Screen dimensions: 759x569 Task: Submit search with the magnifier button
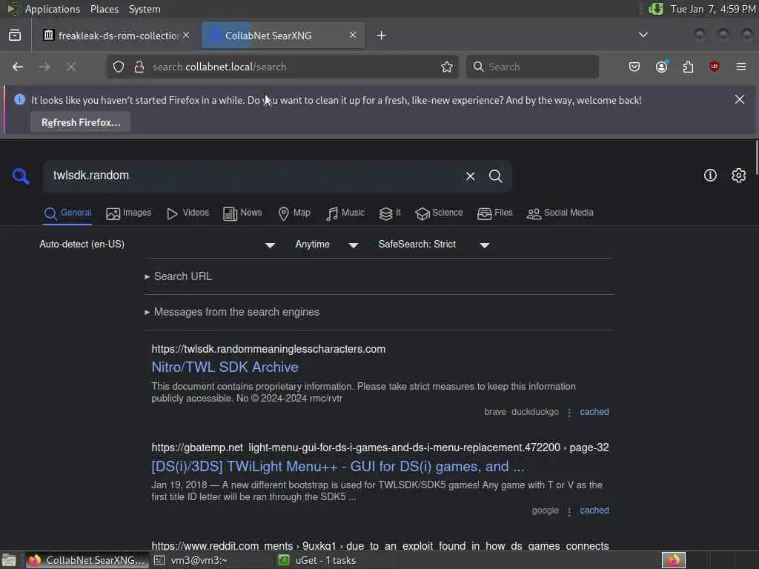coord(495,176)
